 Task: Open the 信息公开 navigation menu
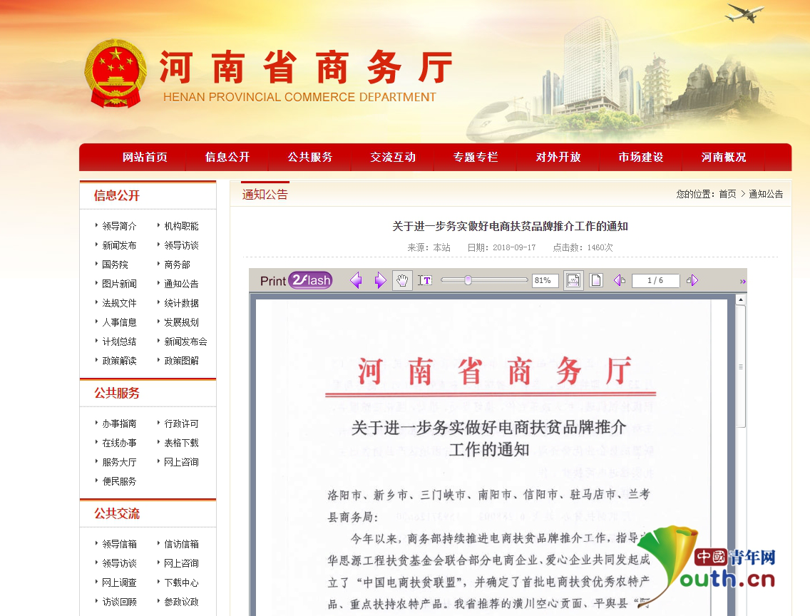(227, 157)
